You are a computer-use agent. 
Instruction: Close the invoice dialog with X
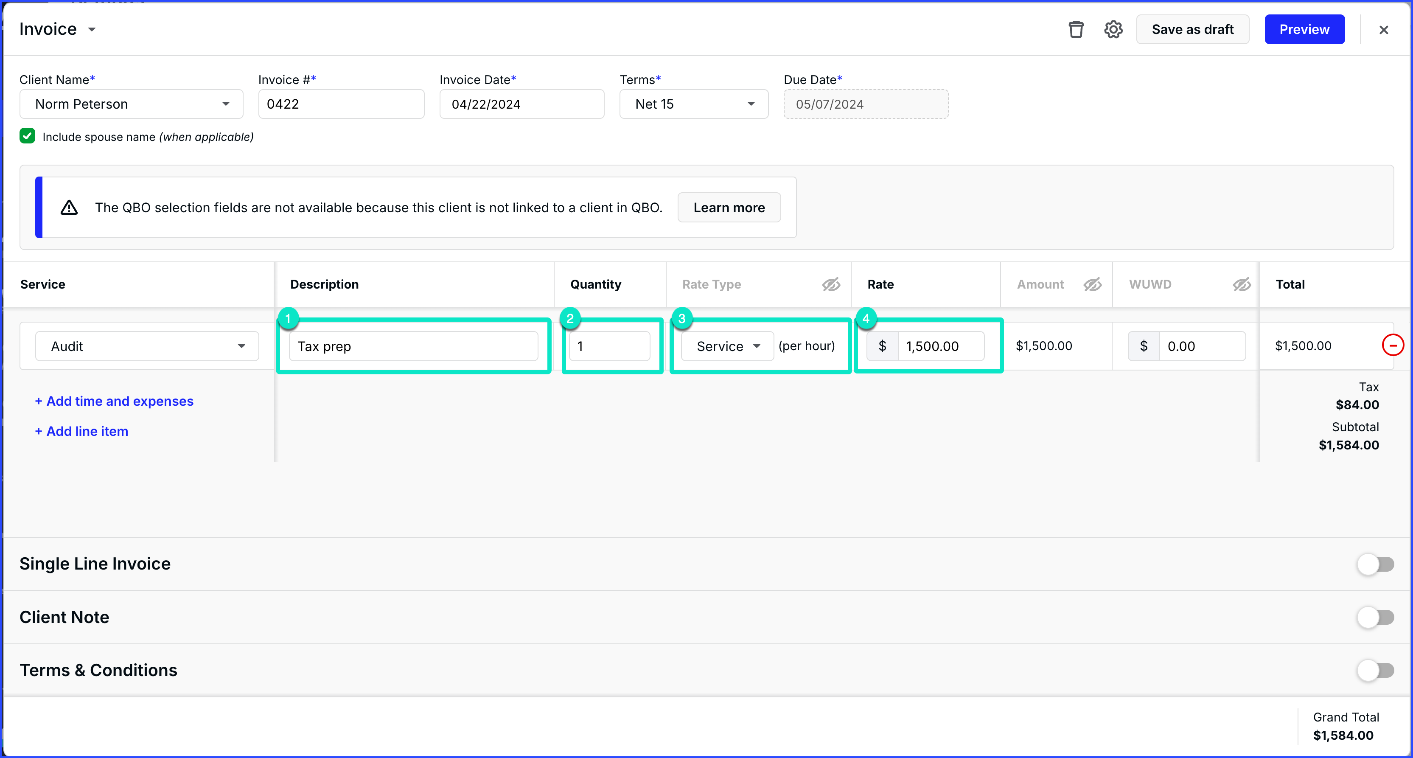[x=1383, y=30]
